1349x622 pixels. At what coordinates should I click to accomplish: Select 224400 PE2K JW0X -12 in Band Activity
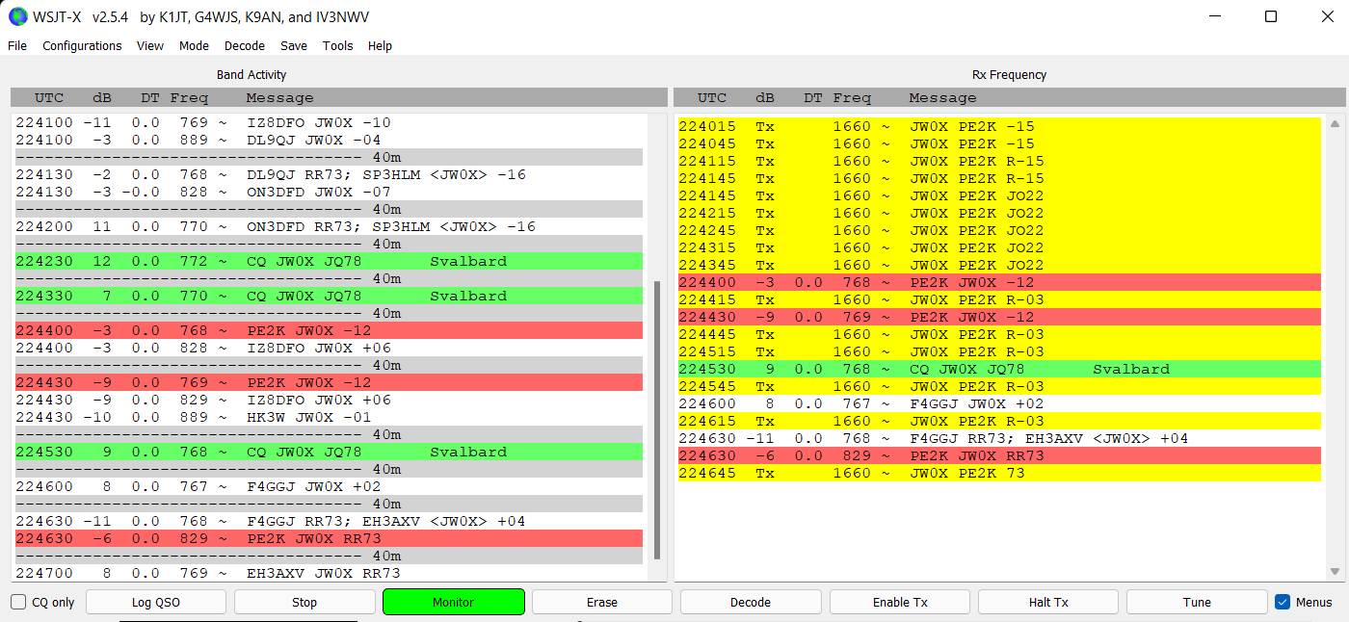click(329, 330)
